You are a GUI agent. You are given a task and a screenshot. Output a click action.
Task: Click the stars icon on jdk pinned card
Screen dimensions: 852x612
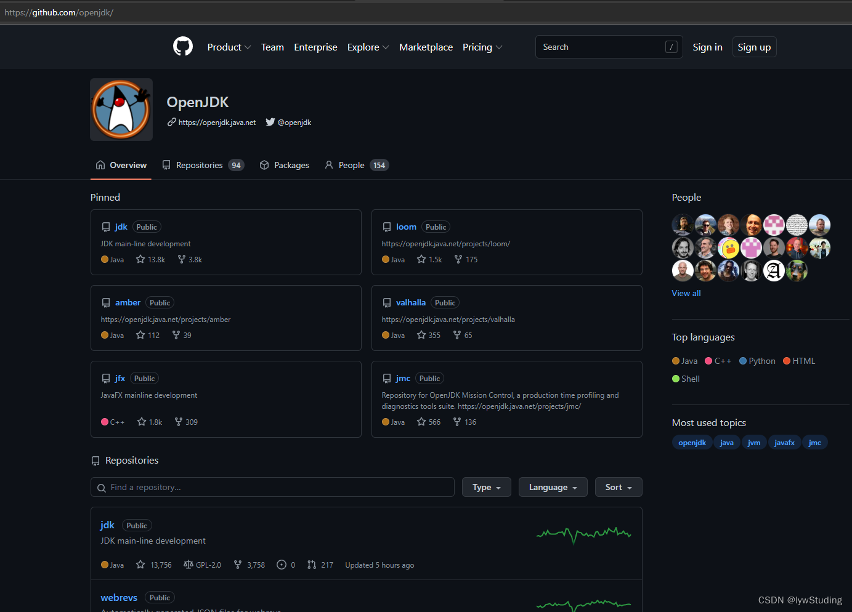tap(140, 259)
